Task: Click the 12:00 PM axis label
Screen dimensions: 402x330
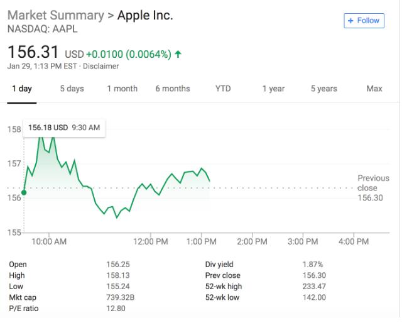Action: click(151, 241)
